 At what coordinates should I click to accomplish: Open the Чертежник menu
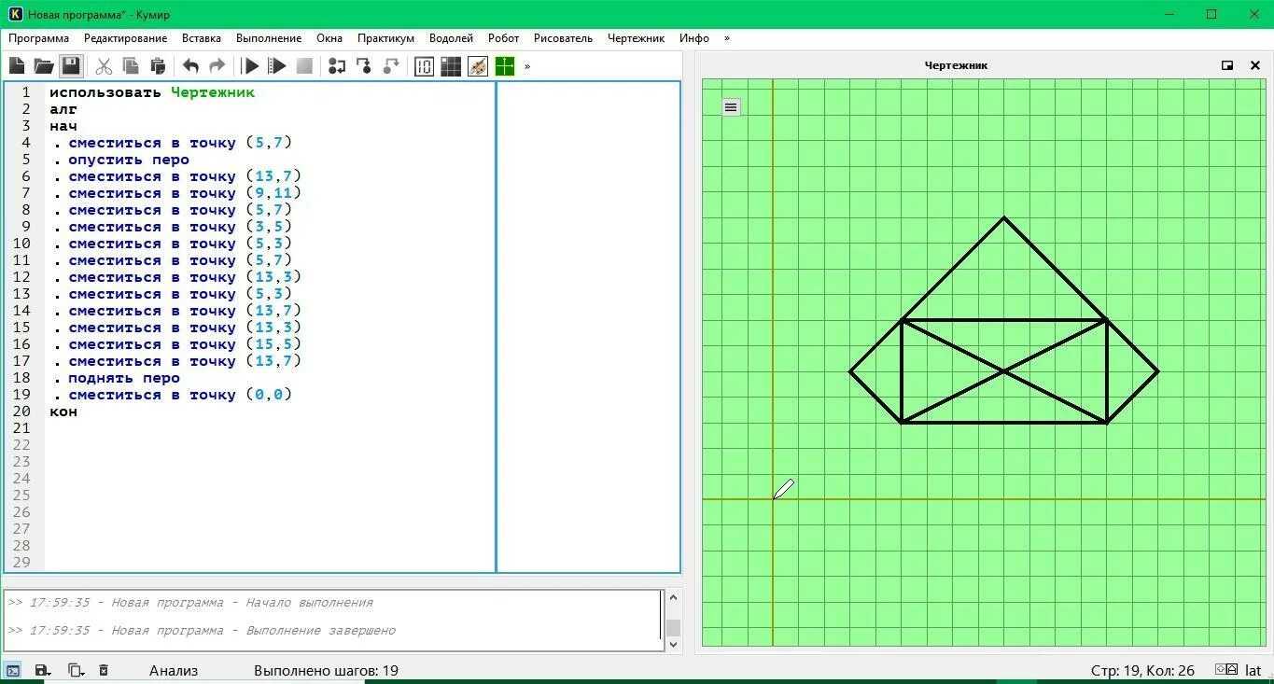pos(636,38)
